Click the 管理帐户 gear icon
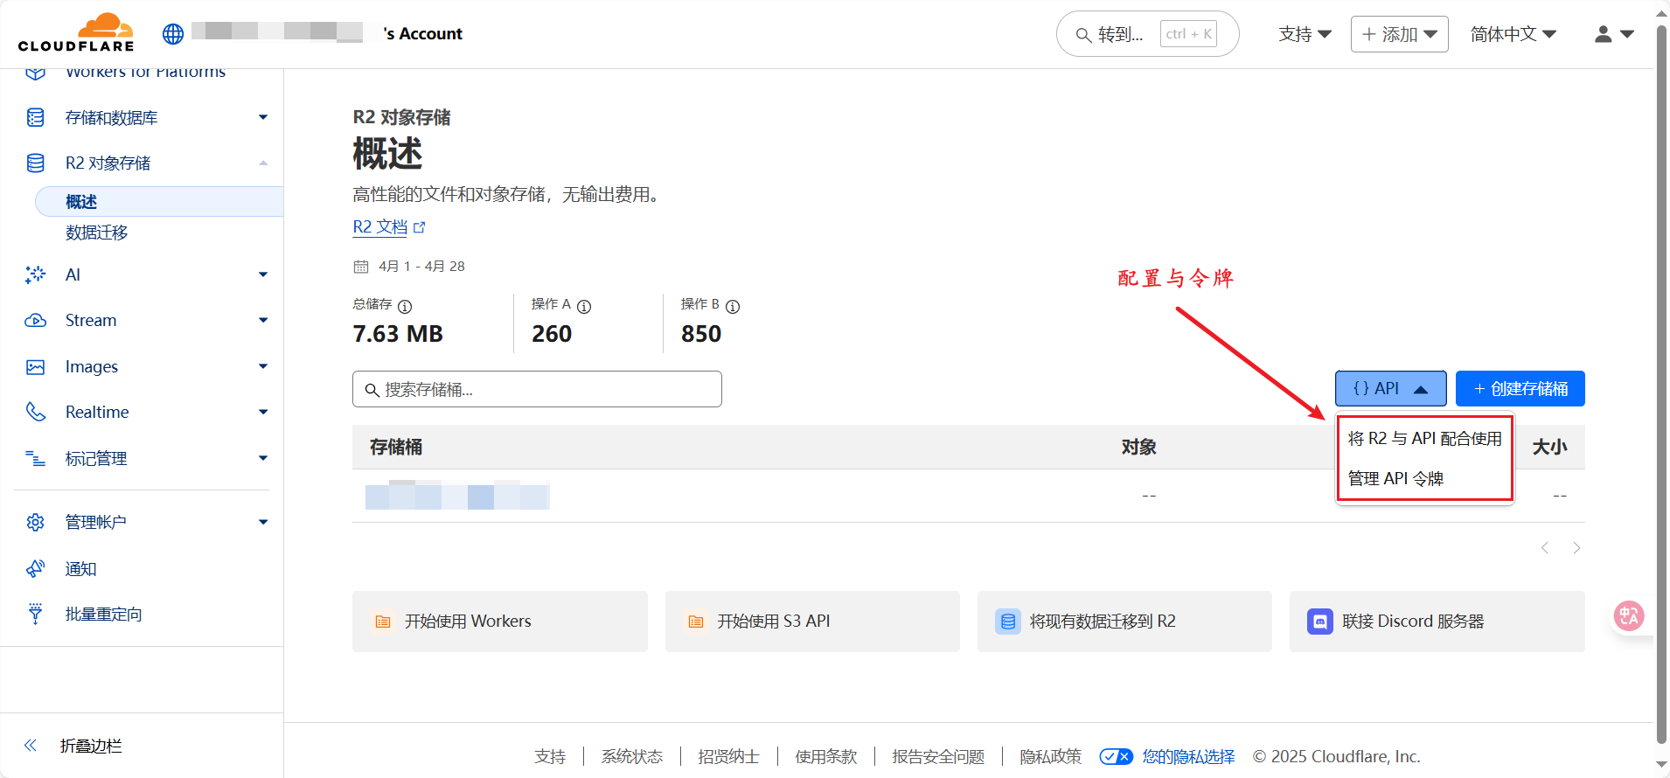 (35, 522)
